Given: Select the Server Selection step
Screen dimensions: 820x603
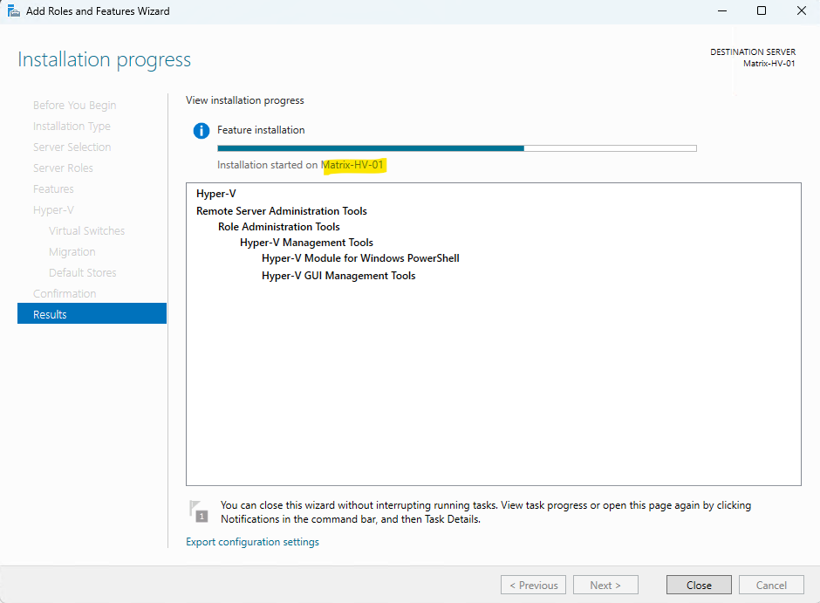Looking at the screenshot, I should pos(72,147).
